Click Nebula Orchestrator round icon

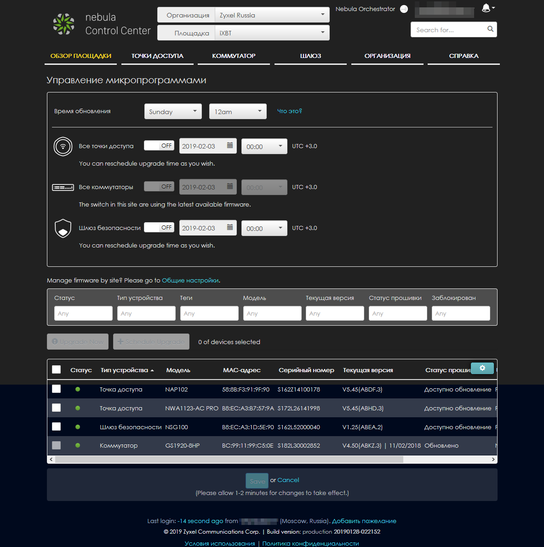404,9
